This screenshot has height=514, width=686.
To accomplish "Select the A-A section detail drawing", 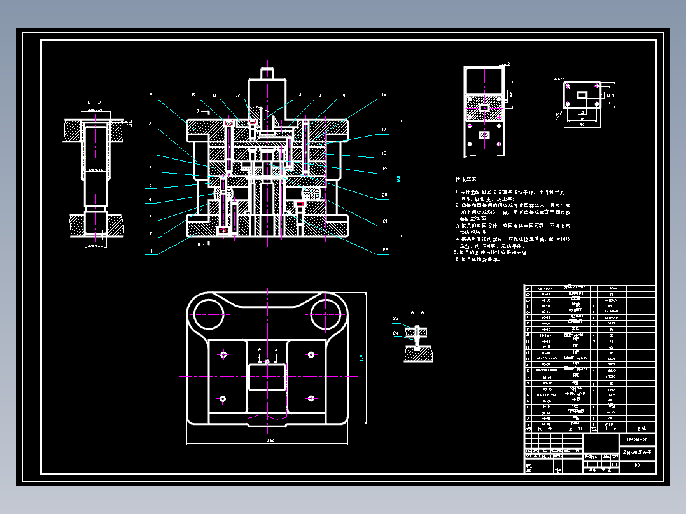I will pyautogui.click(x=418, y=344).
